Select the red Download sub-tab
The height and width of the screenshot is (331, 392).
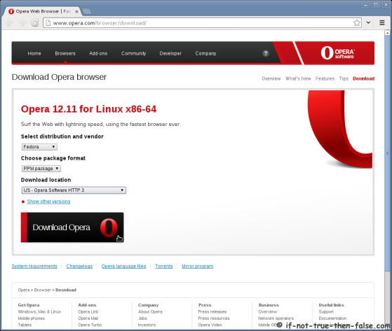click(363, 78)
